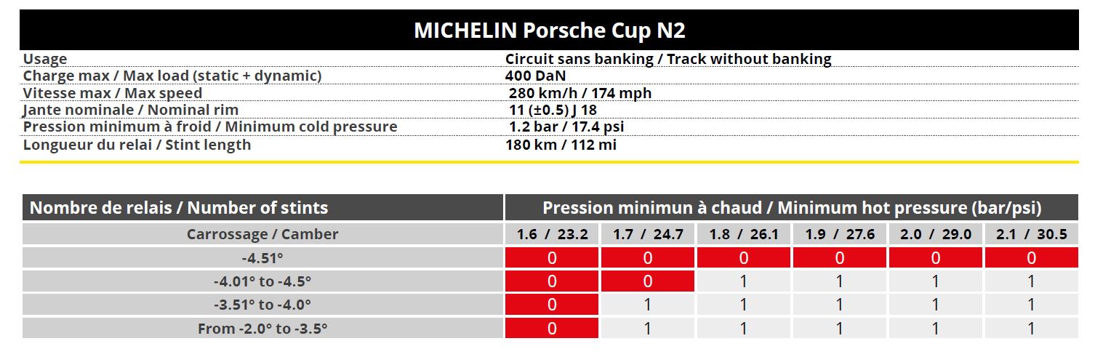Select the -4.51° camber row label
The width and height of the screenshot is (1103, 357).
[x=262, y=258]
